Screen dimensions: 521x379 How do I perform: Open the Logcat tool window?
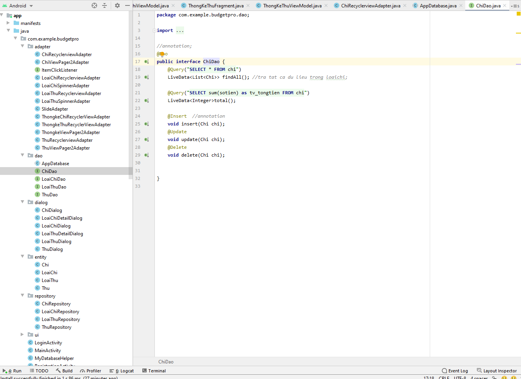tap(122, 371)
